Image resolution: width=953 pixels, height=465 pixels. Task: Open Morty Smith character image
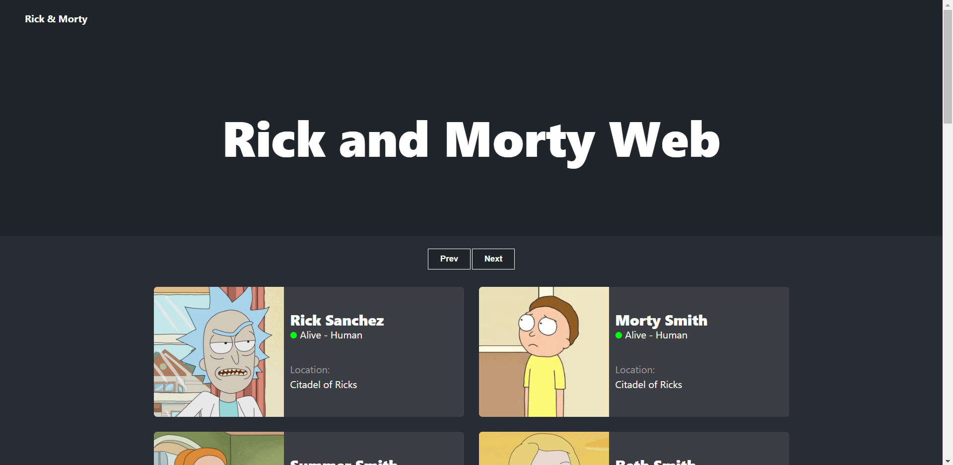click(544, 352)
